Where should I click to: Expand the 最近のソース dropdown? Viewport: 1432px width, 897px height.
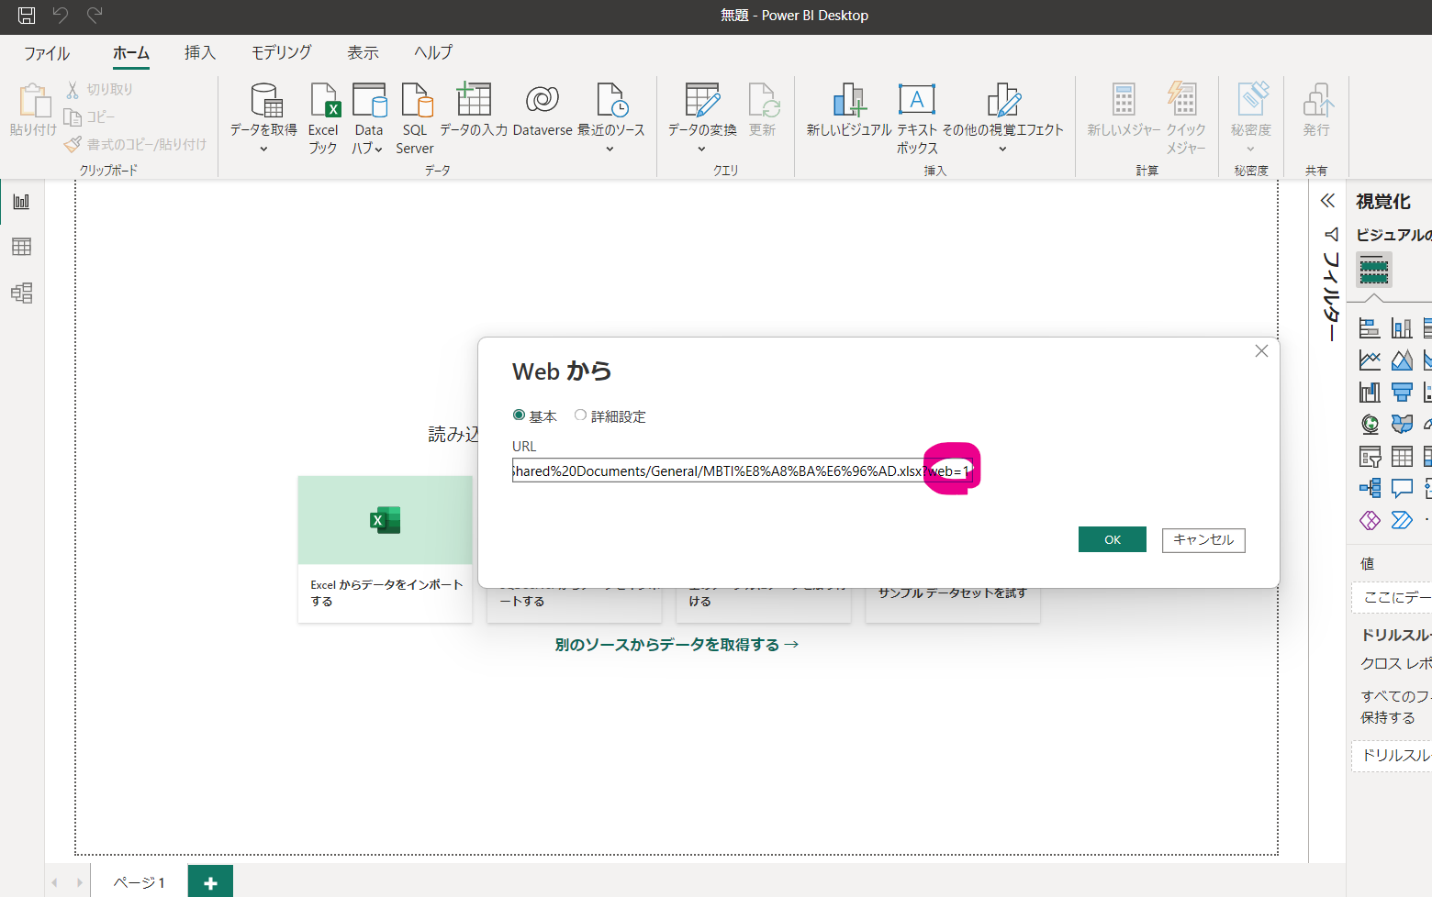[610, 149]
